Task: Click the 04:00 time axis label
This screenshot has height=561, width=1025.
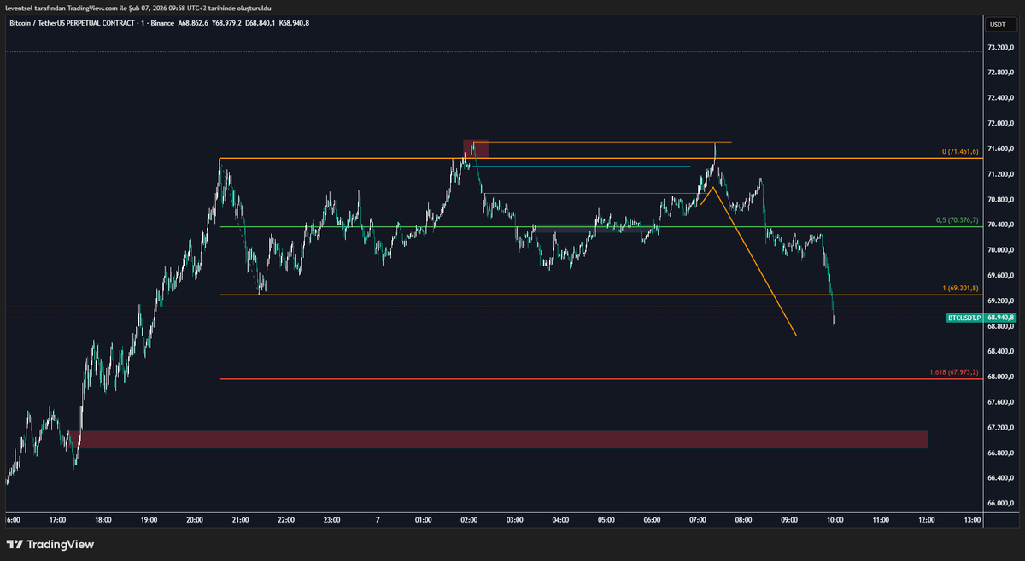Action: [x=561, y=520]
